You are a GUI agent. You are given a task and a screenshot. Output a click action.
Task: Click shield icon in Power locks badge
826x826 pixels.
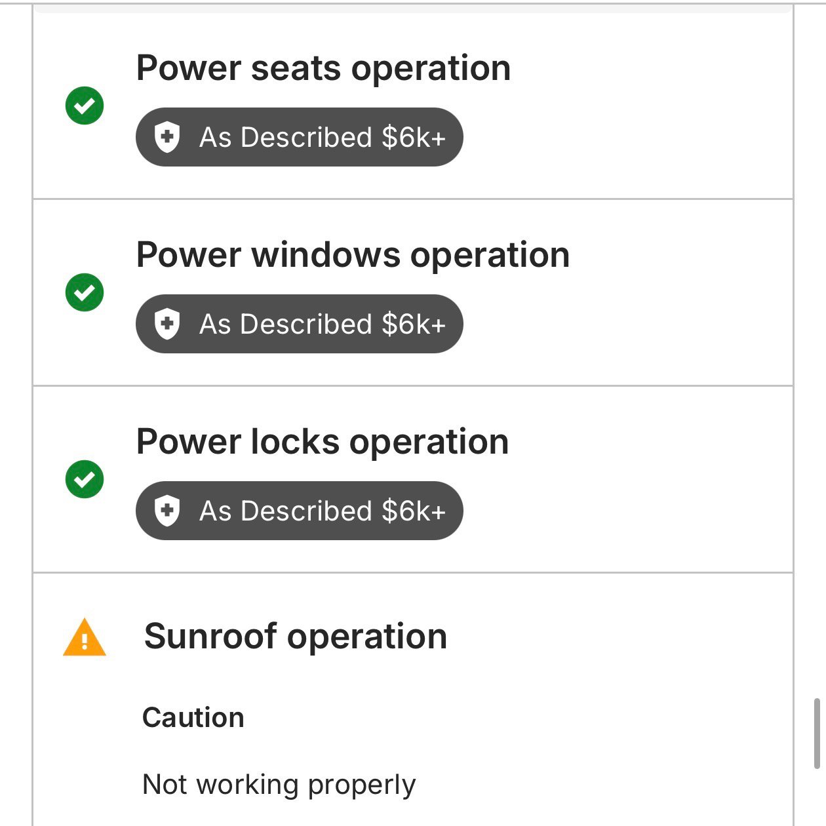167,511
